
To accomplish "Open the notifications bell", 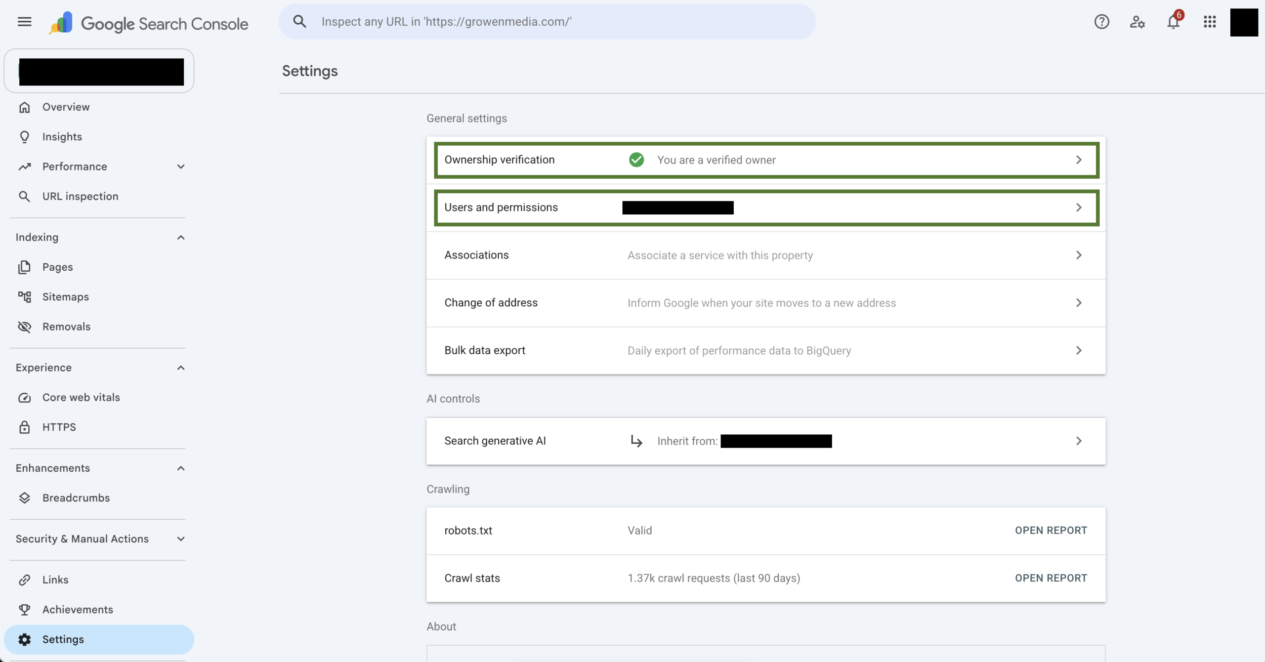I will pos(1174,22).
